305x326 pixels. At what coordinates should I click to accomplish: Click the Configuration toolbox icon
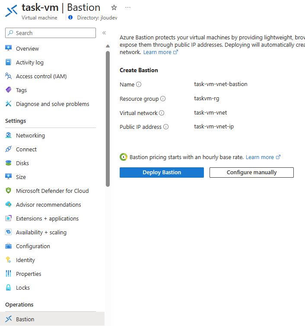point(8,246)
